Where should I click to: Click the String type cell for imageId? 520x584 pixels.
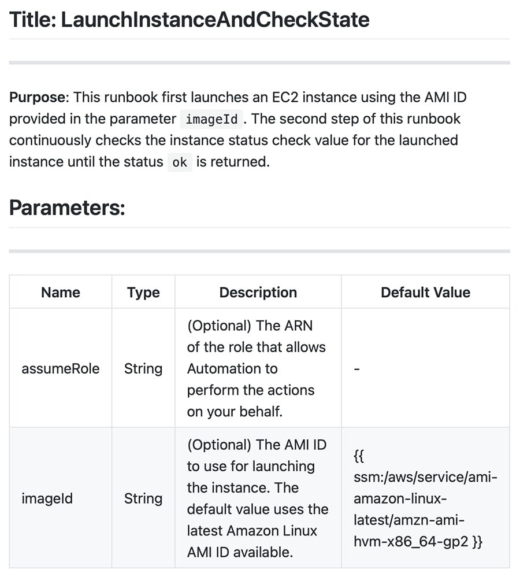143,498
